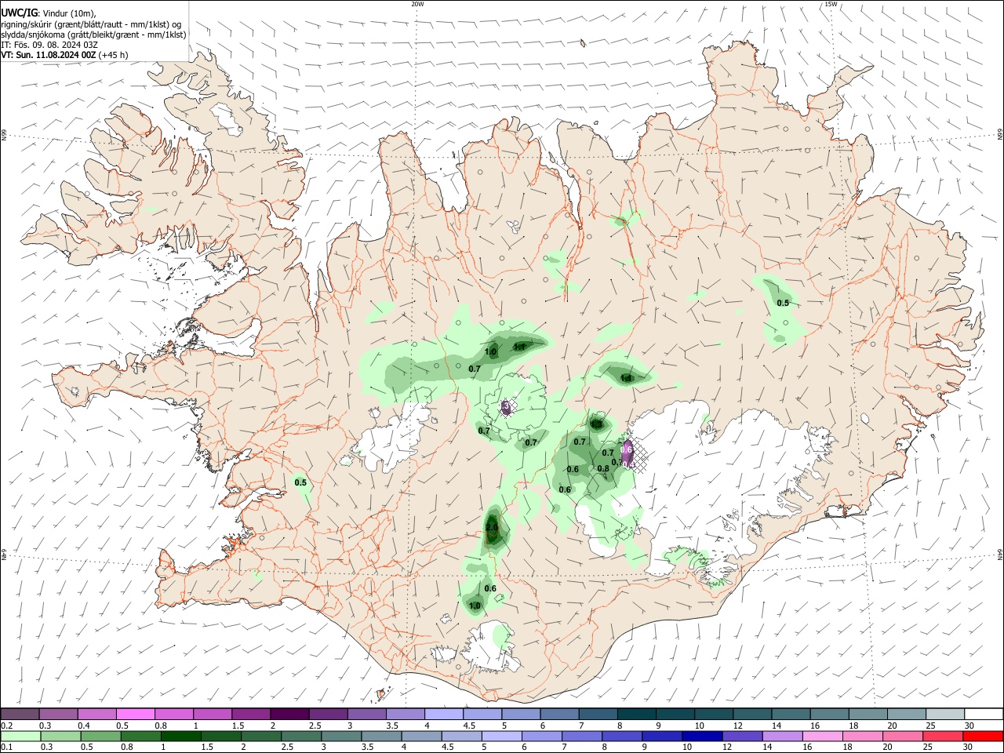Click the 0.5 value in eastern Iceland
Image resolution: width=1004 pixels, height=753 pixels.
[x=783, y=303]
